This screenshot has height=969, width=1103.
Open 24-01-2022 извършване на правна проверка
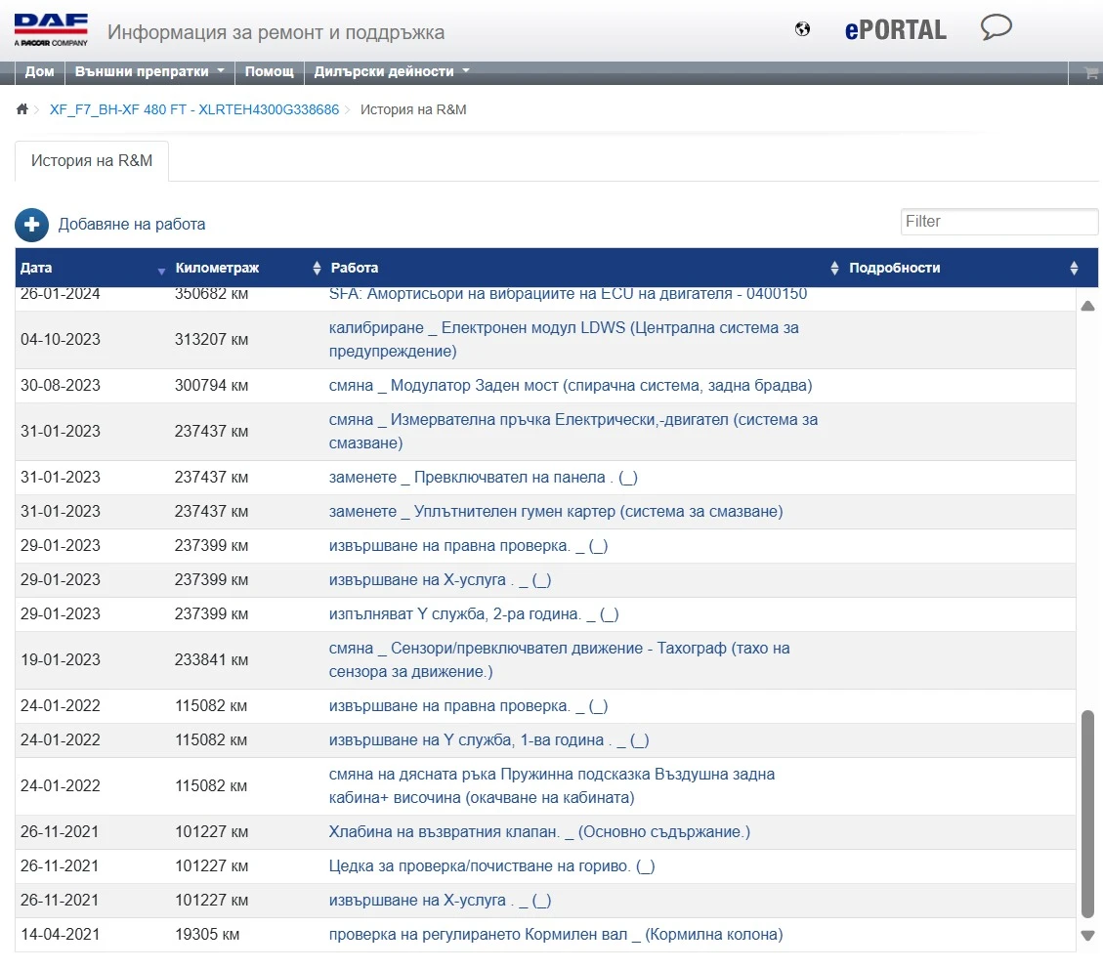point(469,706)
